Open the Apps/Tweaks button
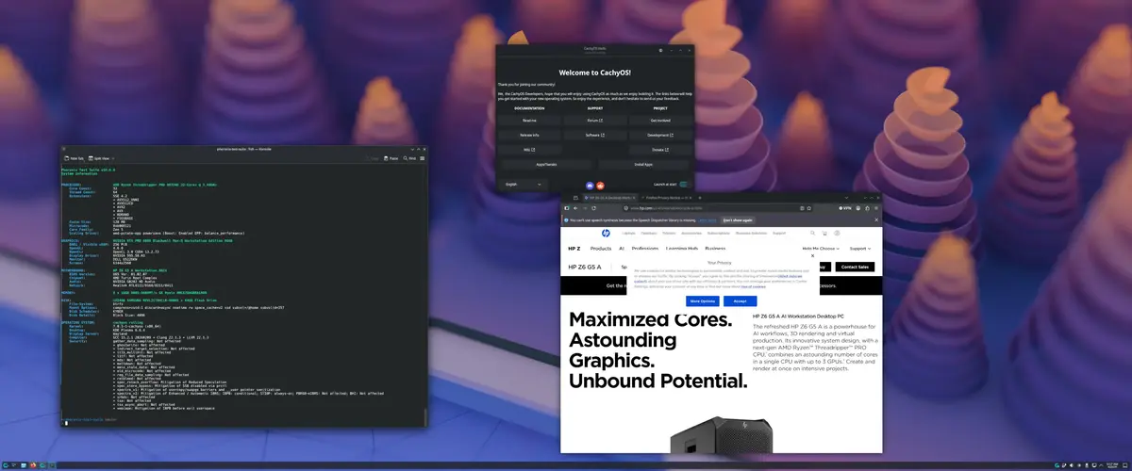The image size is (1132, 471). [546, 164]
